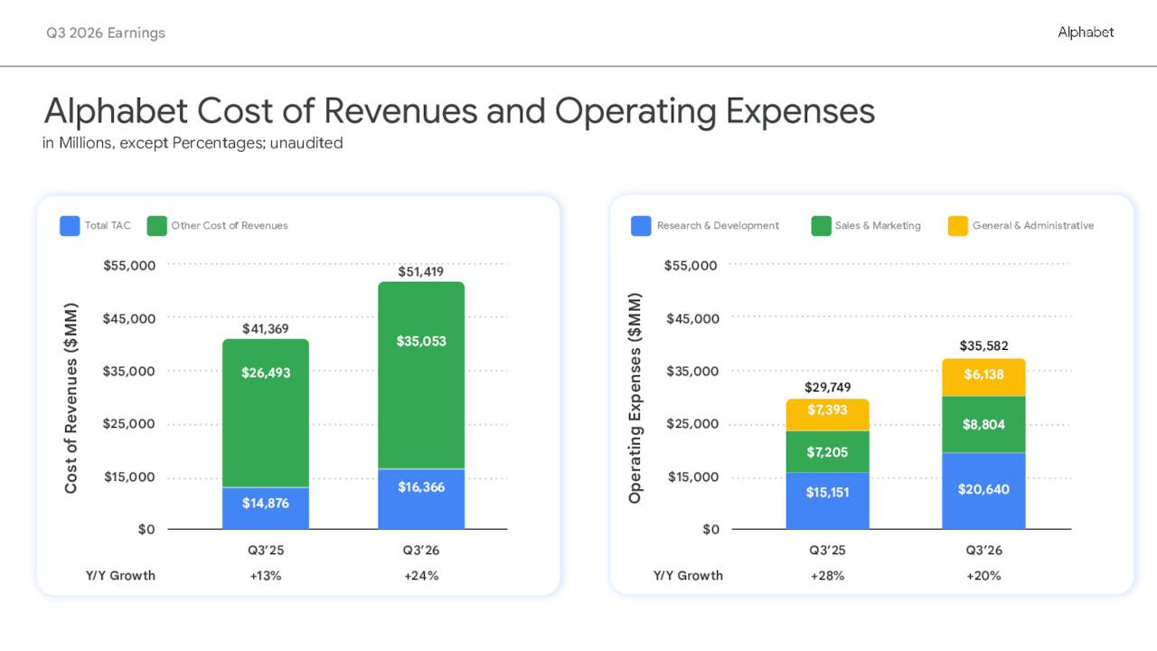
Task: Click the blue Total TAC legend swatch
Action: 70,226
